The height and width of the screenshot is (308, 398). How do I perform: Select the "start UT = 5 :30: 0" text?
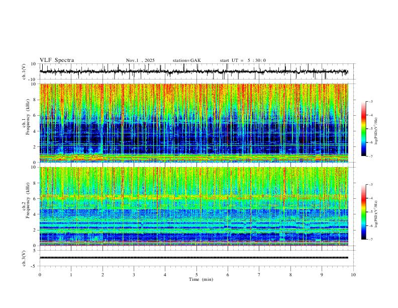pos(243,60)
